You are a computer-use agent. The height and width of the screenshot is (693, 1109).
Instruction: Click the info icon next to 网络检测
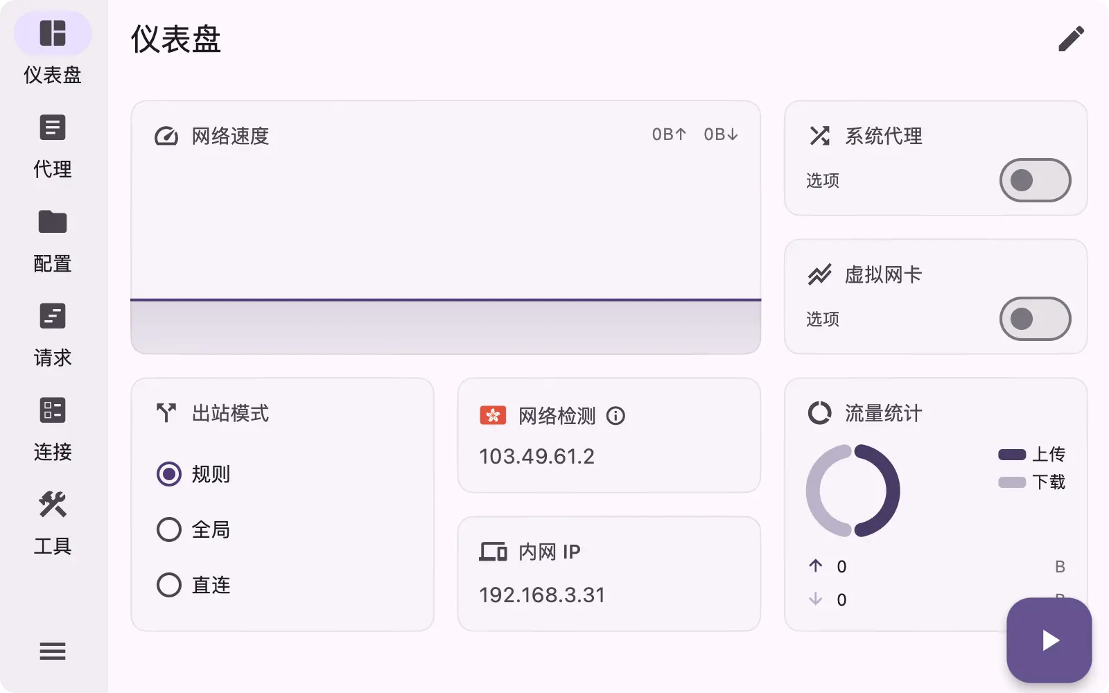pyautogui.click(x=616, y=416)
